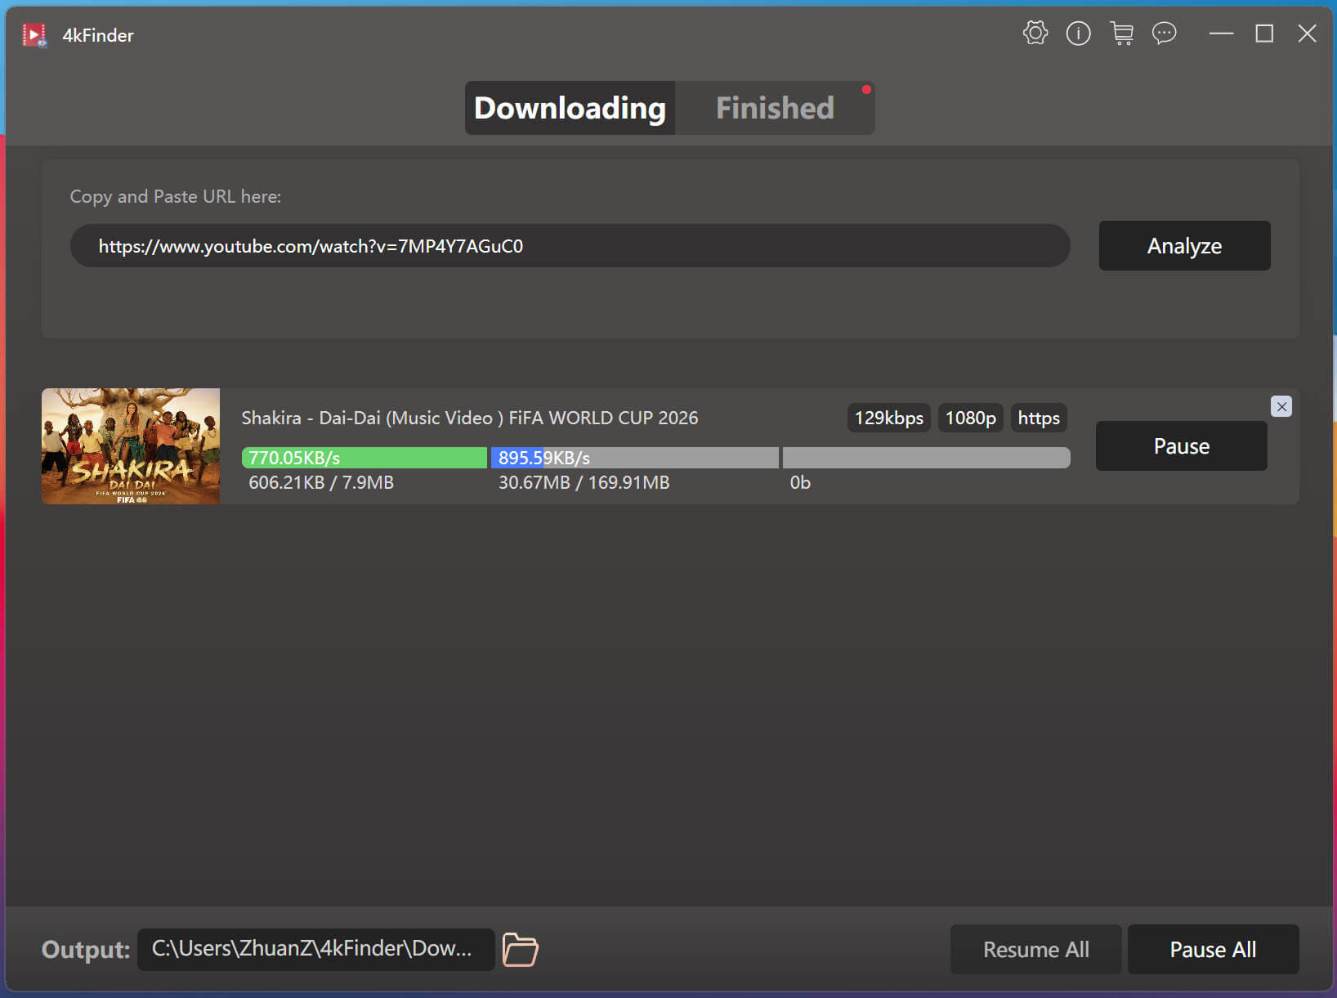This screenshot has height=998, width=1337.
Task: Click the third empty gray progress bar
Action: tap(926, 458)
